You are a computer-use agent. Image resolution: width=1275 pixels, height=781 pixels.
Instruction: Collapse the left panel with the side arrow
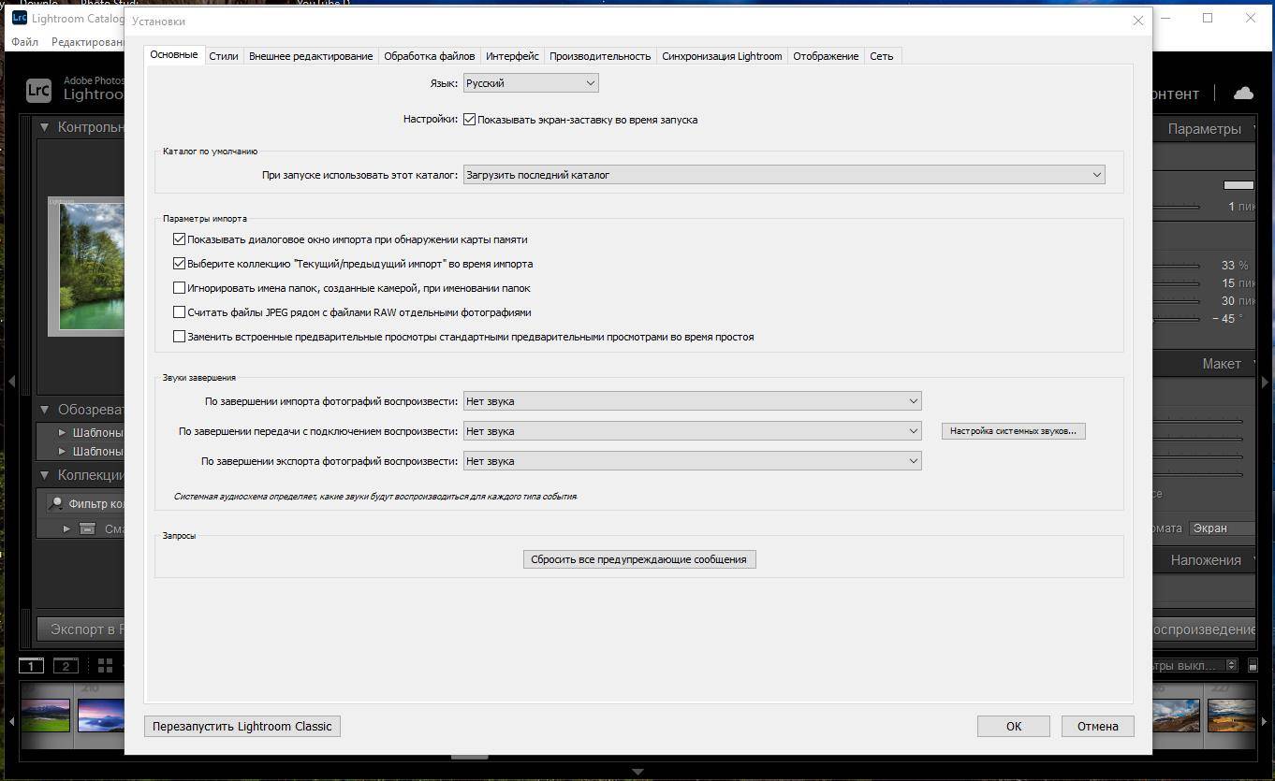point(11,382)
